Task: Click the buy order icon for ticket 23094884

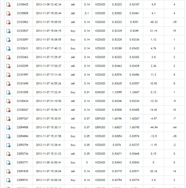Action: [8, 136]
